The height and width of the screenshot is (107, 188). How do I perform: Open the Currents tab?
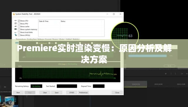click(x=48, y=39)
